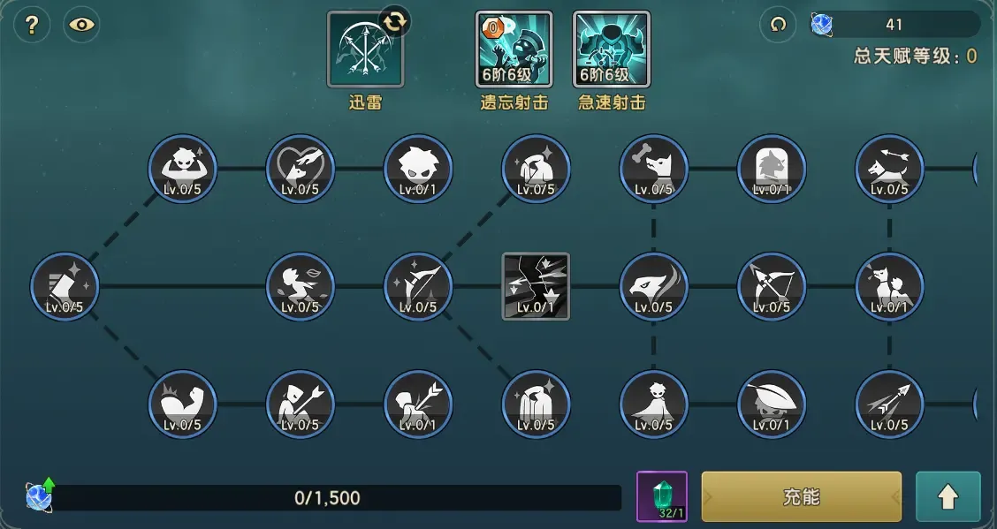Click the blue orb currency counter 41

point(895,25)
